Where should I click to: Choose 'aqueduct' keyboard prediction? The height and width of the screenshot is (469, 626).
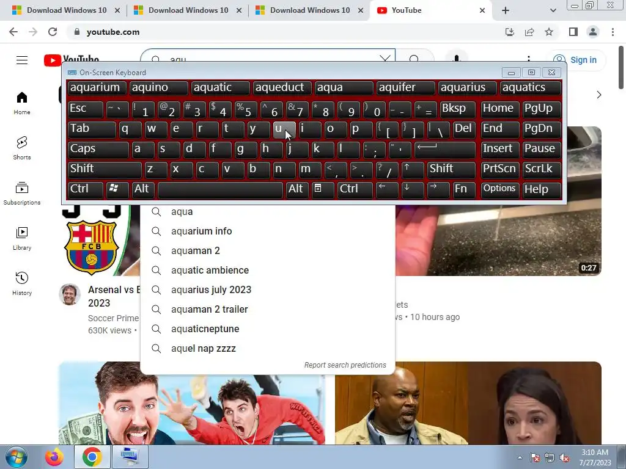[x=282, y=88]
